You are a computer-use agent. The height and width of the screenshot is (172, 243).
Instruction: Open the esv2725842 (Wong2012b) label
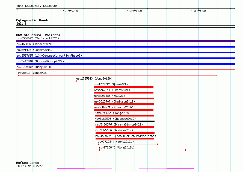point(34,67)
